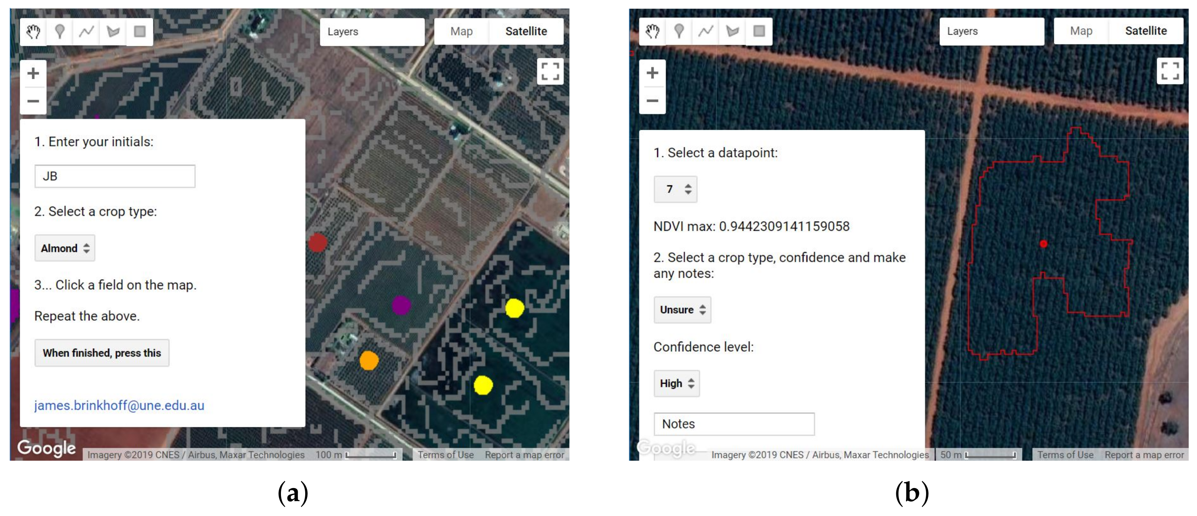Pick the polygon shape tool in right map
1197x516 pixels.
pyautogui.click(x=732, y=31)
